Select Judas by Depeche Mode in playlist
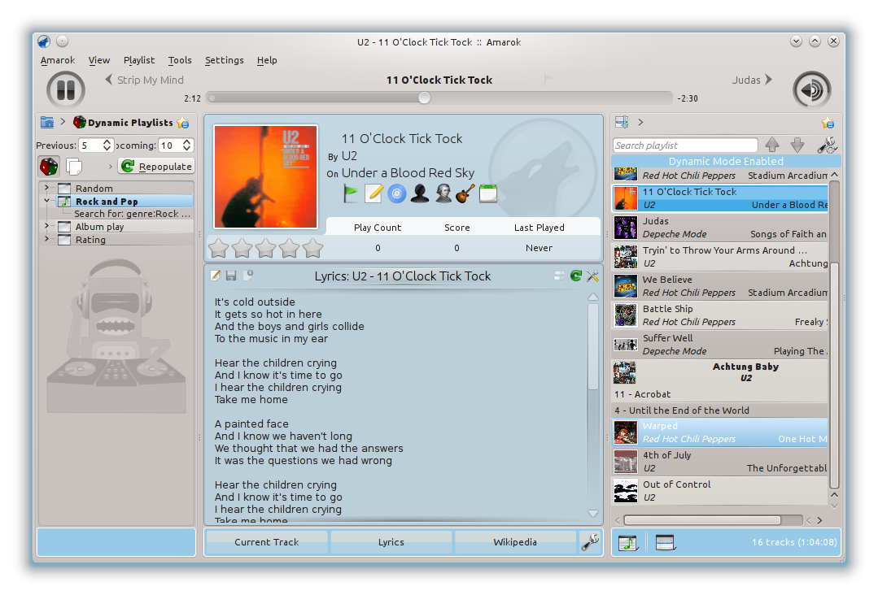 tap(720, 228)
